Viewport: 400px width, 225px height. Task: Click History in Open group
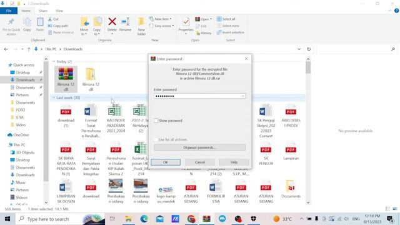coord(204,33)
